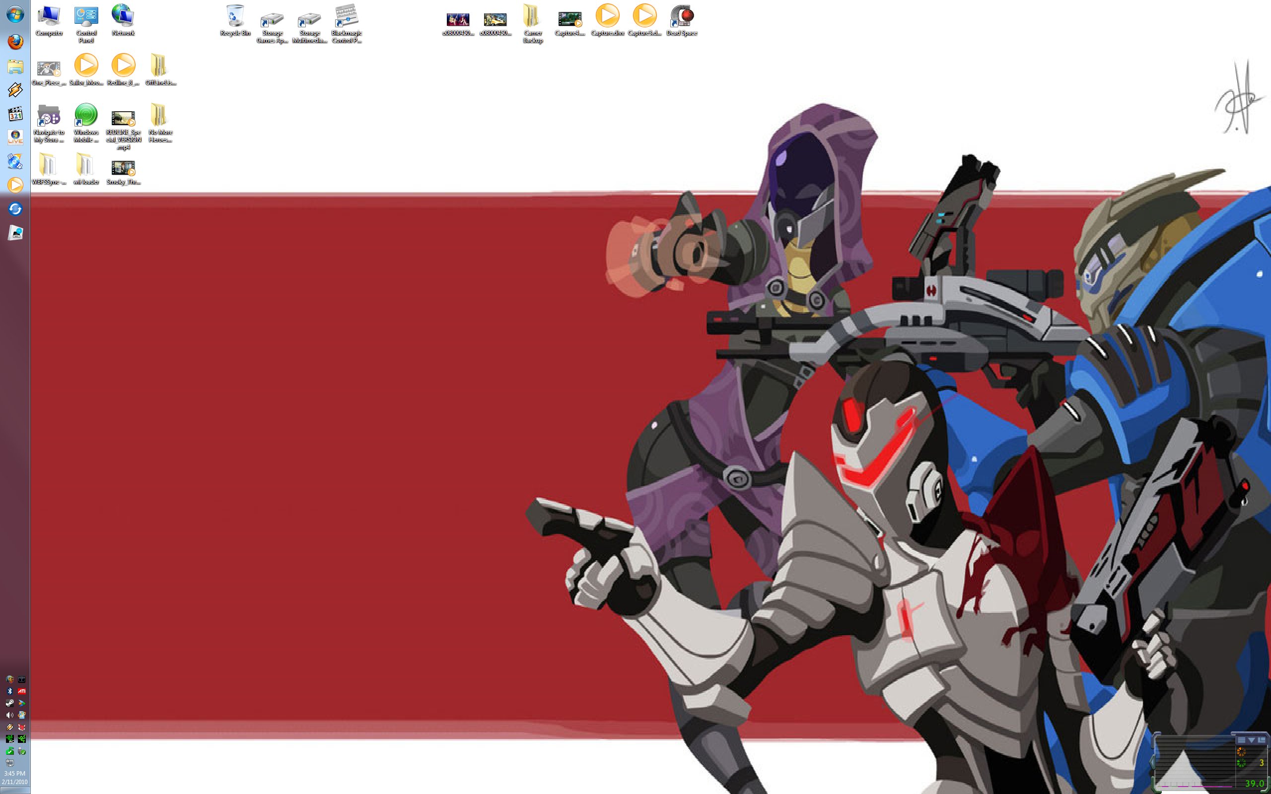This screenshot has width=1271, height=794.
Task: Open Media Player Classic 321 taskbar icon
Action: 15,114
